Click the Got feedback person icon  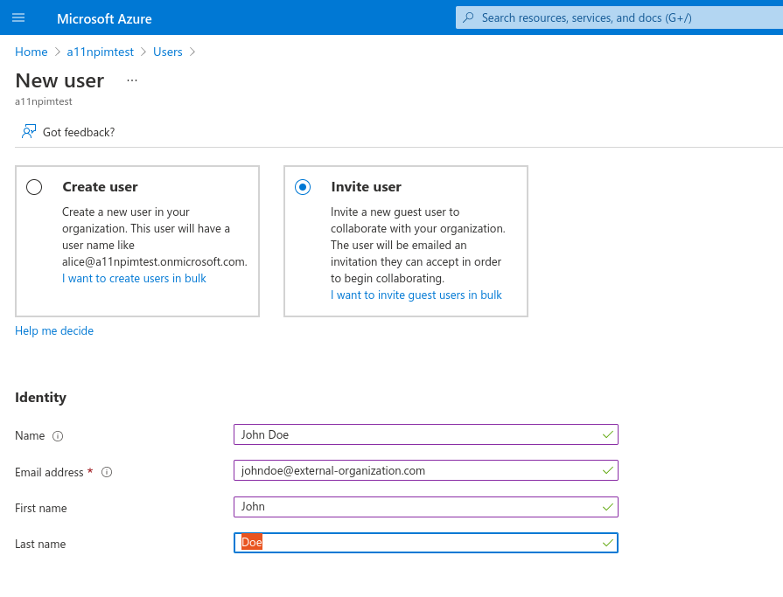(x=29, y=132)
